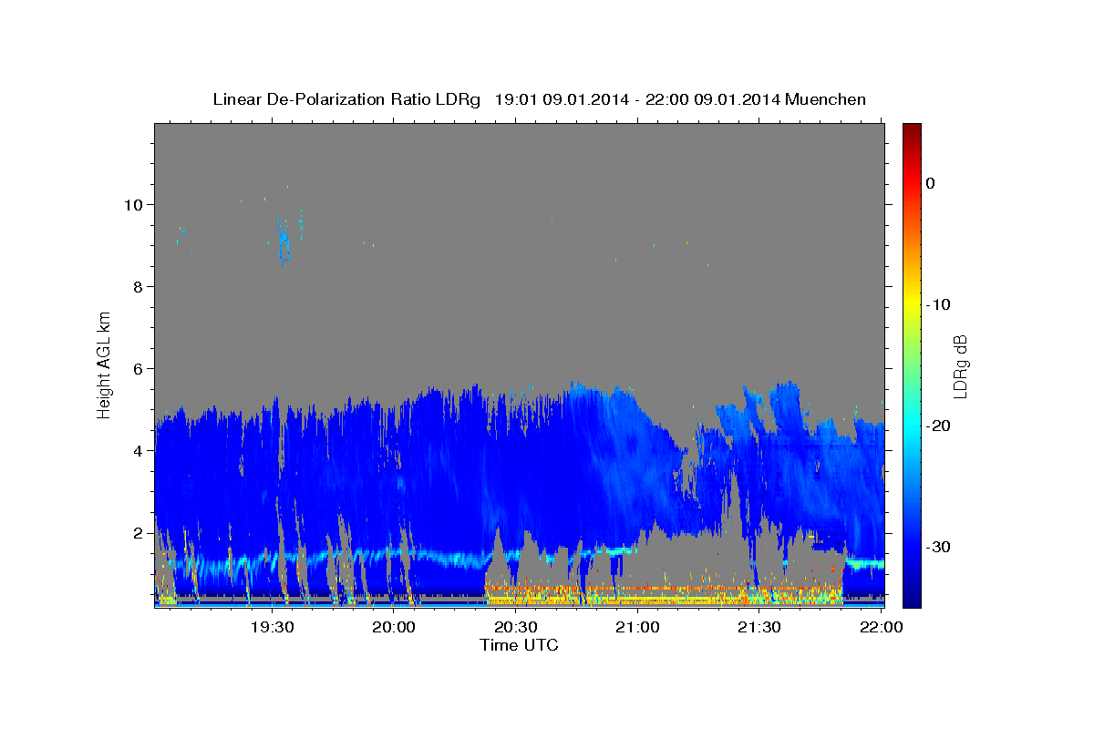
Task: Click the height axis label 6
Action: point(139,368)
